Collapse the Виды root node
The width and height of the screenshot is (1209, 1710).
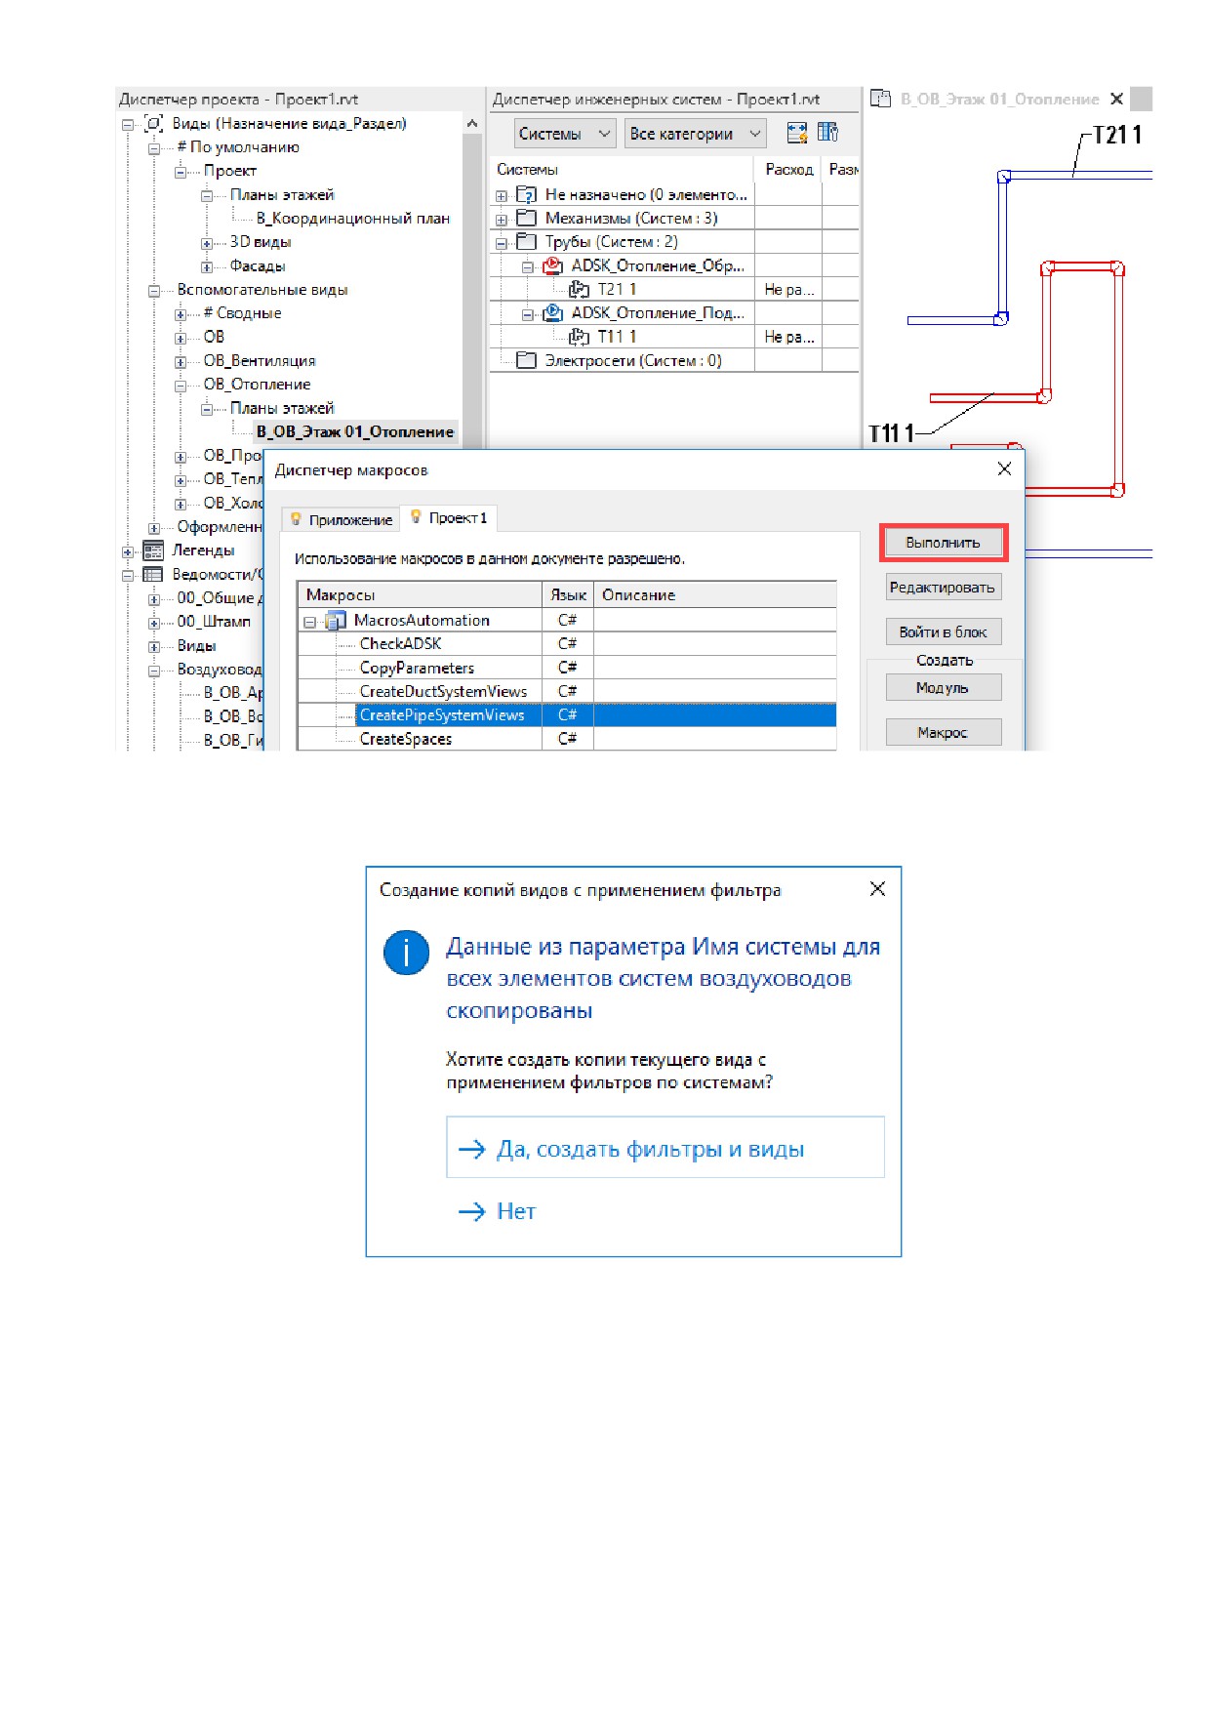[x=128, y=125]
